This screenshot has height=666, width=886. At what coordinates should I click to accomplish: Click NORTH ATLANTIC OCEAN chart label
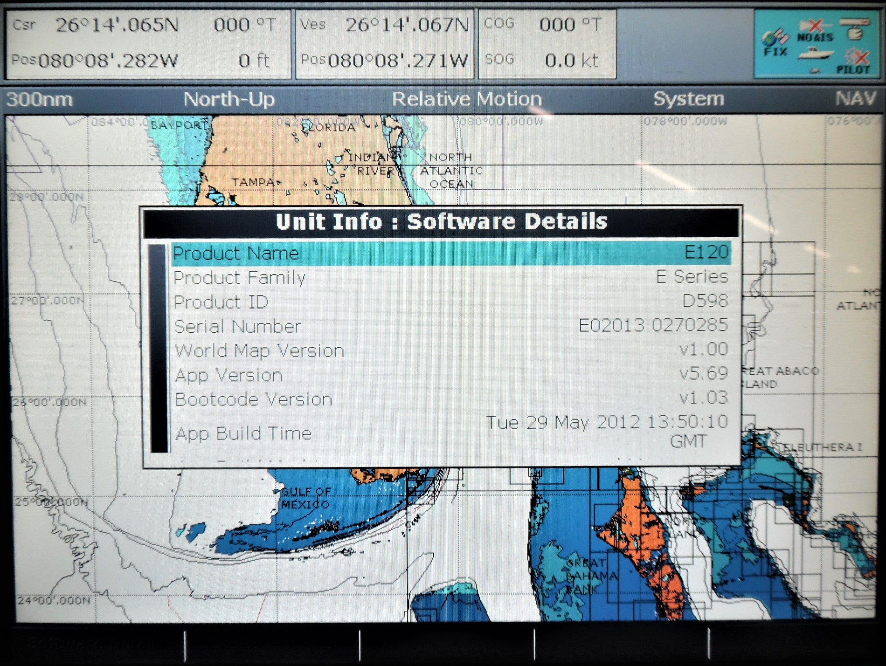(x=451, y=171)
